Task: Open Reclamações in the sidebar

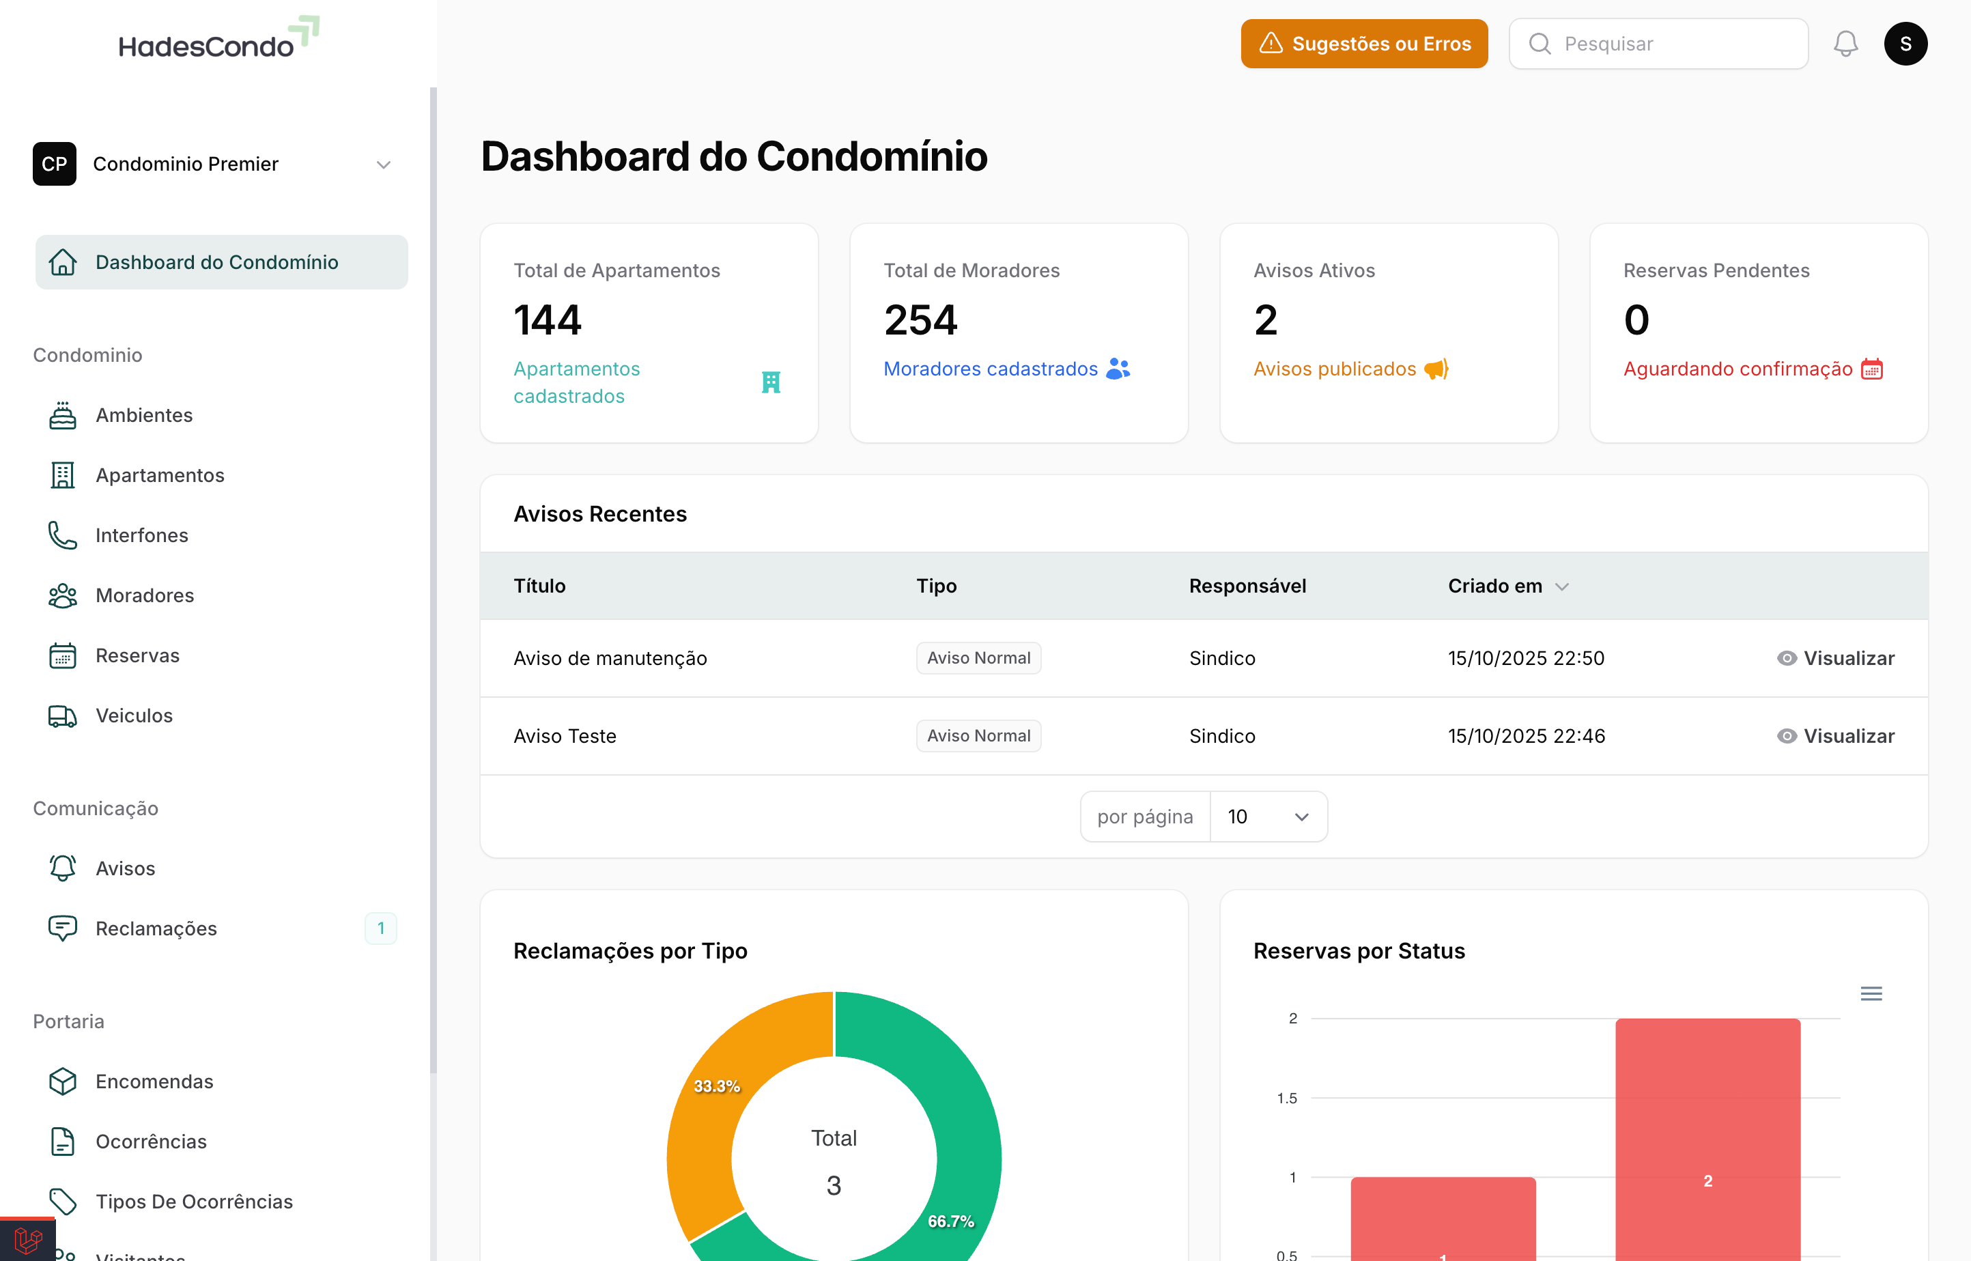Action: tap(156, 929)
